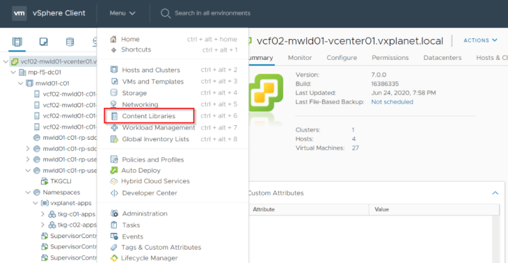The width and height of the screenshot is (508, 263).
Task: Collapse the mwld01-c01 cluster node
Action: click(21, 83)
